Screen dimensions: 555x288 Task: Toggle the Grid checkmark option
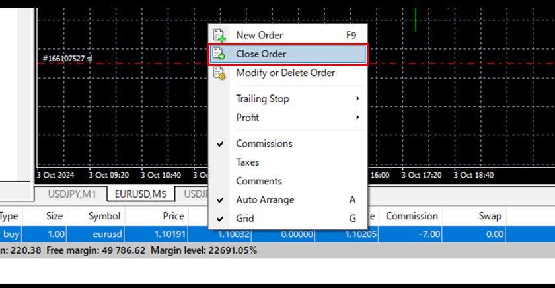(220, 219)
